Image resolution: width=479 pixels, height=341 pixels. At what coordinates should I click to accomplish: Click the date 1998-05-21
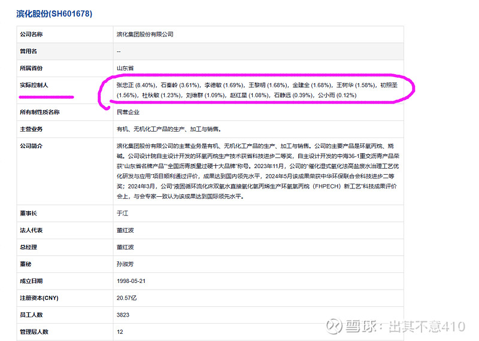131,281
